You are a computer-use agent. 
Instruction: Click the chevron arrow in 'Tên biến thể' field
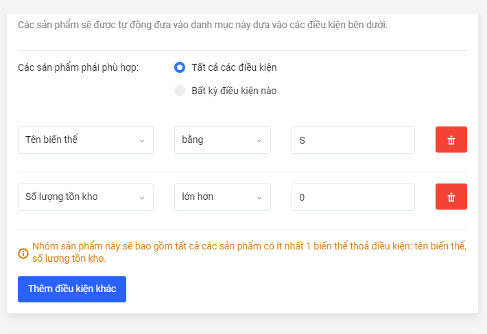click(x=142, y=140)
